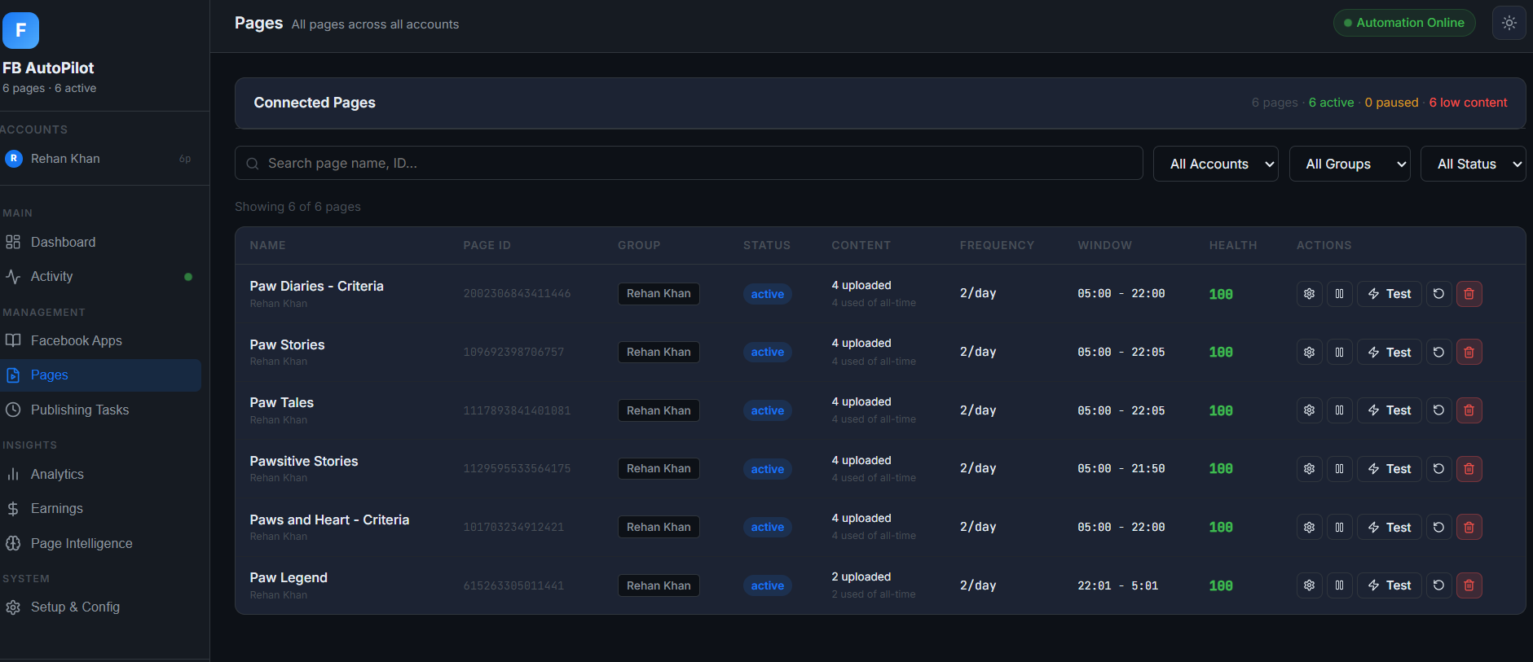Click the '6 low content' summary text
The height and width of the screenshot is (662, 1533).
(1468, 103)
